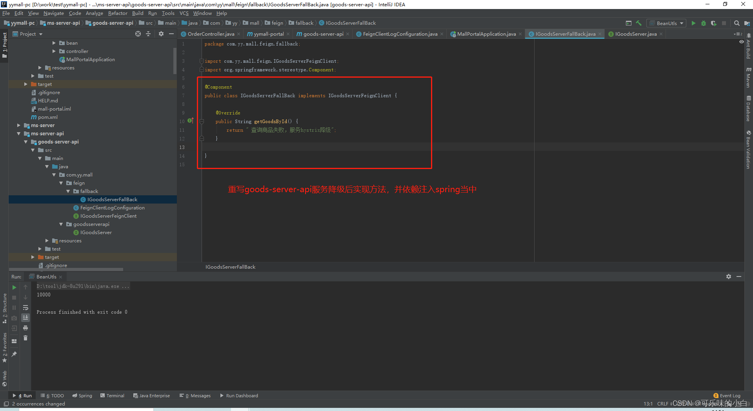Image resolution: width=753 pixels, height=411 pixels.
Task: Toggle the Web tool window button
Action: click(5, 378)
